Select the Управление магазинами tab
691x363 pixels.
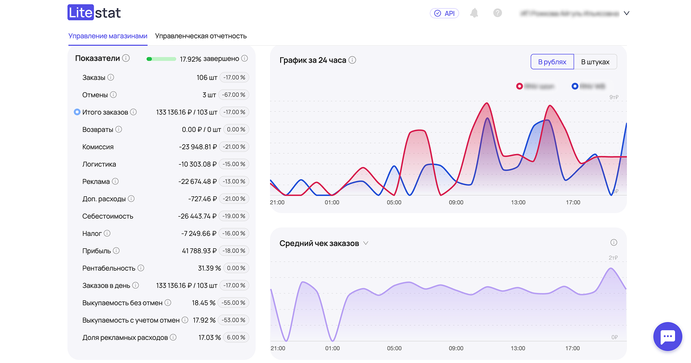click(108, 36)
